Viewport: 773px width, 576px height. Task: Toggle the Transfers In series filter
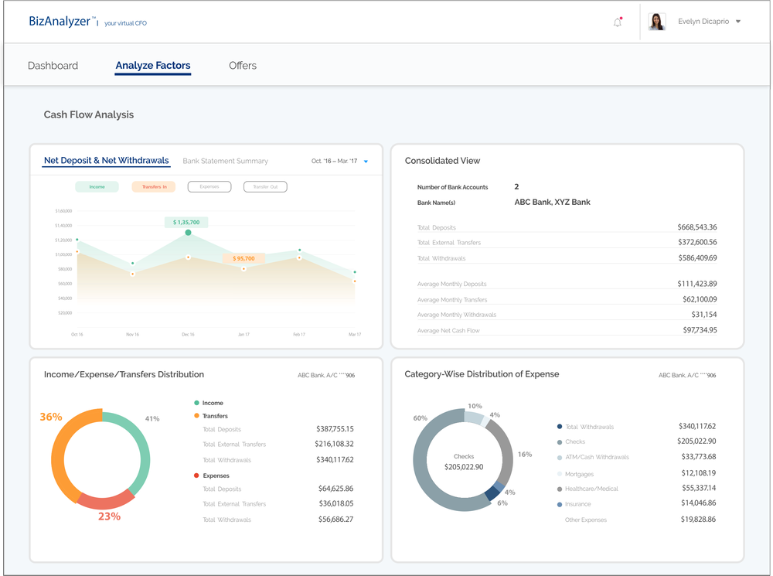tap(154, 186)
